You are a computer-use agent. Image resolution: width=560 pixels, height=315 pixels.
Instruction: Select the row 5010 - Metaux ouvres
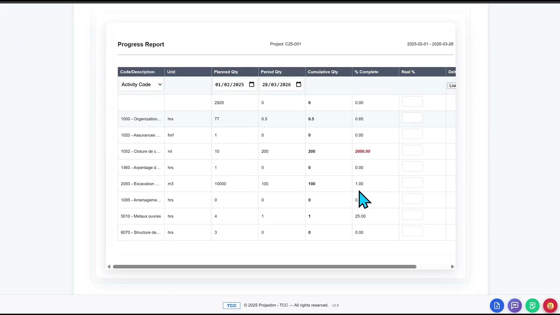(x=287, y=216)
